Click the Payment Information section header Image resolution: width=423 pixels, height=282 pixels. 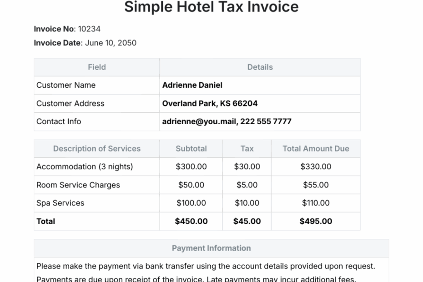(x=211, y=248)
